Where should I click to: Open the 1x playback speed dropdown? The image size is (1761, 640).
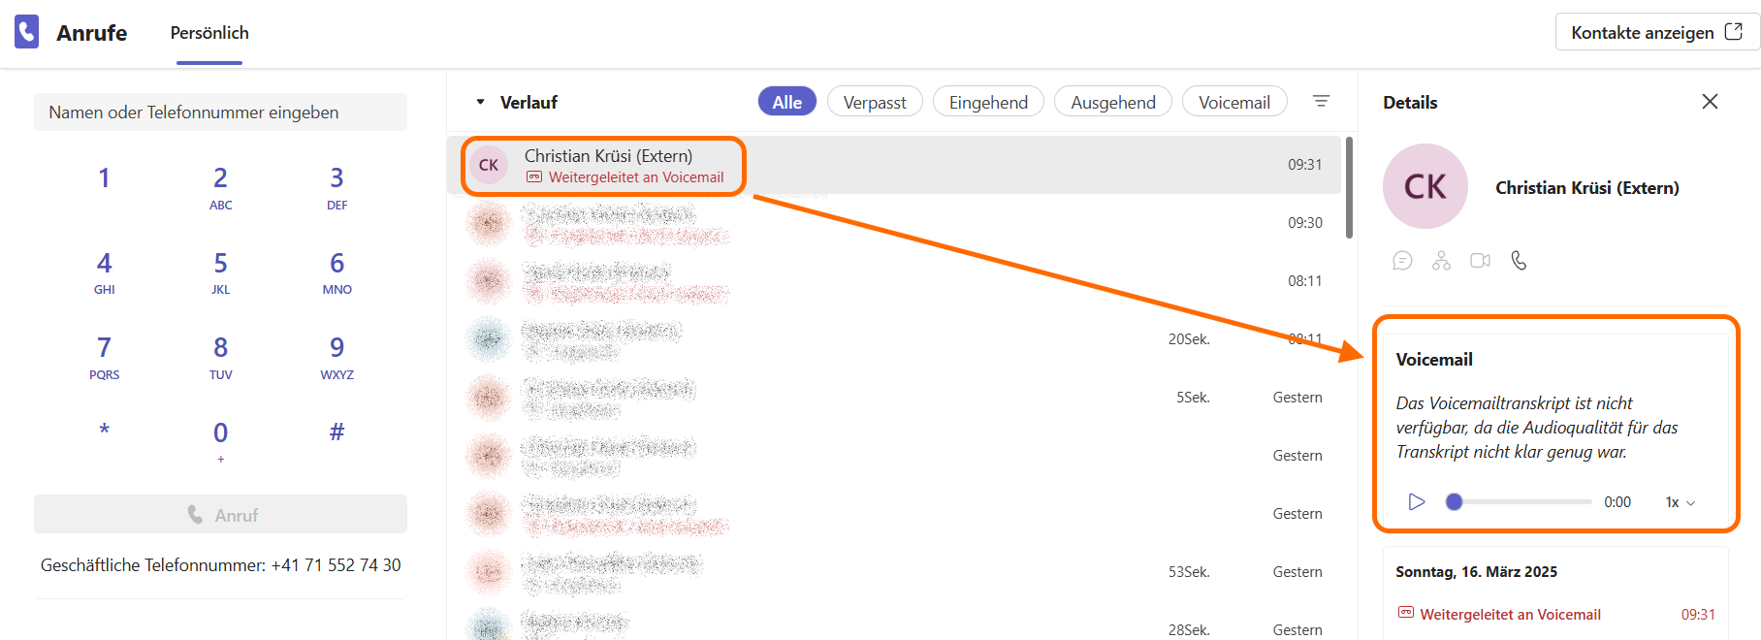[1680, 502]
